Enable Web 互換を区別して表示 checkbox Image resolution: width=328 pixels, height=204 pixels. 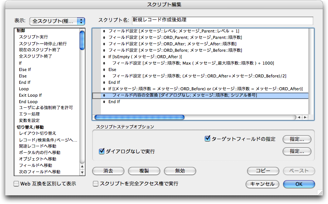(x=16, y=184)
